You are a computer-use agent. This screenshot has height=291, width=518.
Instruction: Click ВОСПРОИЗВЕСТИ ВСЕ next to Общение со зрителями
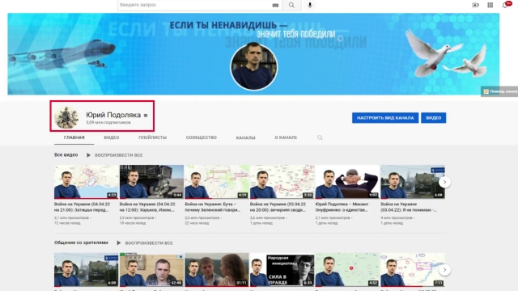[149, 242]
